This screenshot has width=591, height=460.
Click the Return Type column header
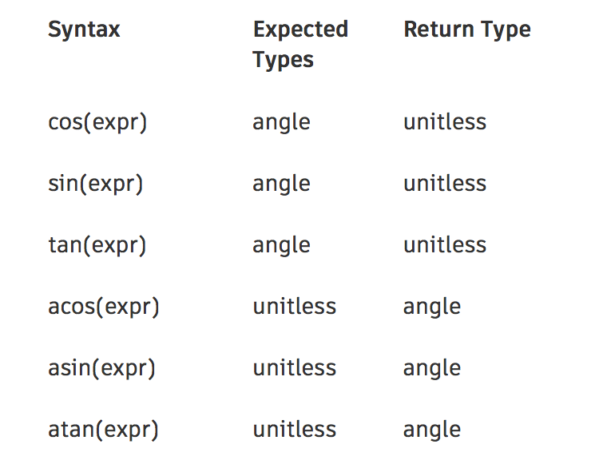click(x=466, y=30)
